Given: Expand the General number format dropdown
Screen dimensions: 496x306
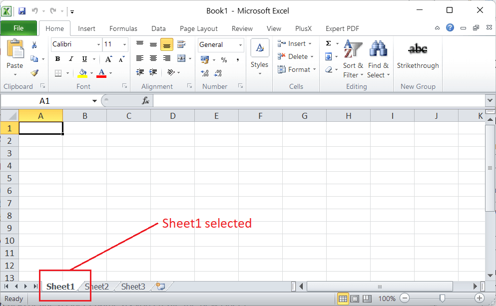Looking at the screenshot, I should click(240, 44).
